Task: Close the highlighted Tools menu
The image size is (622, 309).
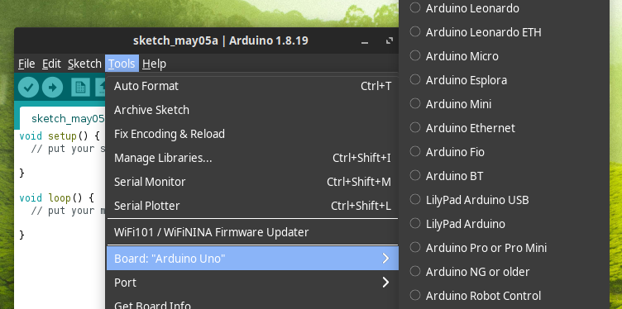Action: point(122,64)
